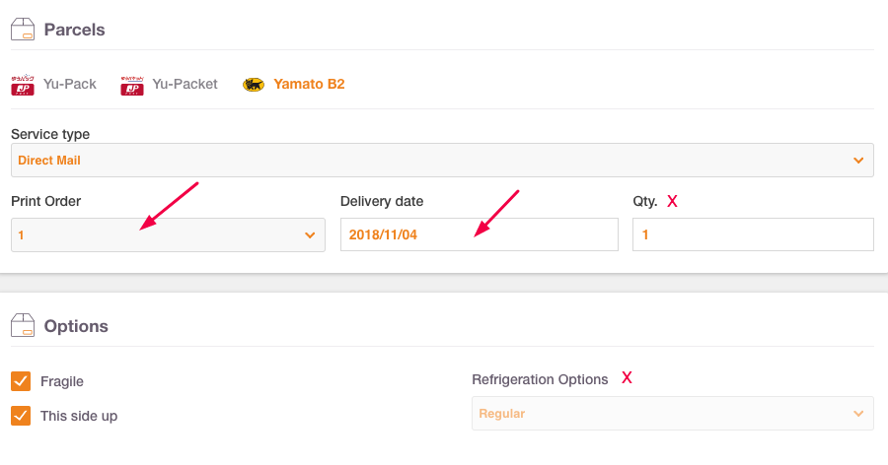
Task: Focus the Qty. input field
Action: [x=753, y=234]
